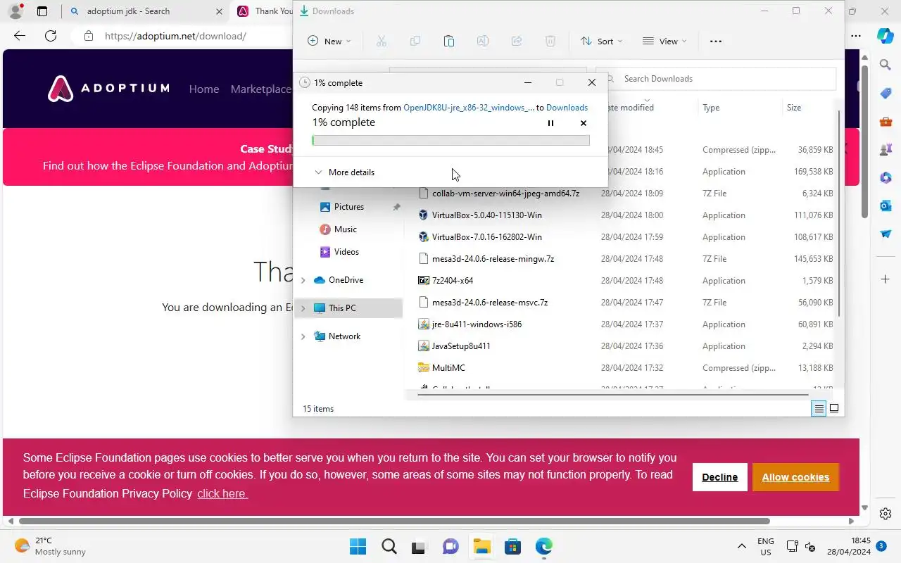
Task: Open Copilot in the Edge sidebar
Action: tap(886, 35)
